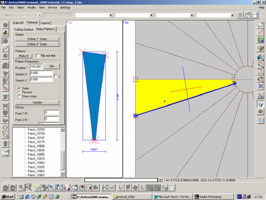The image size is (266, 200).
Task: Select the green and red cone icon
Action: coord(6,32)
